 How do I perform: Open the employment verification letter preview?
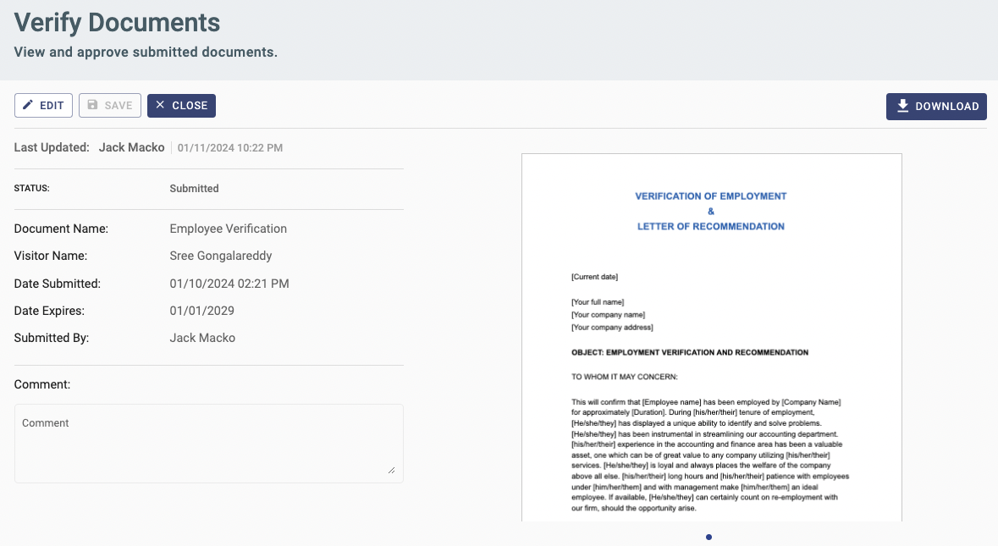tap(711, 339)
